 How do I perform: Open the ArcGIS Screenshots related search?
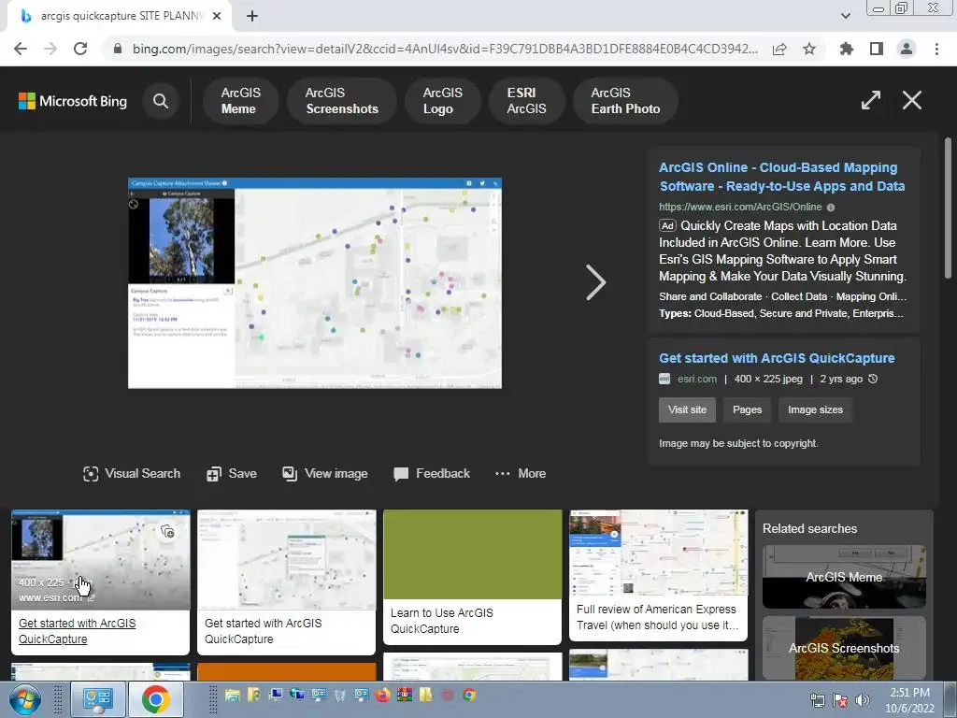point(844,648)
